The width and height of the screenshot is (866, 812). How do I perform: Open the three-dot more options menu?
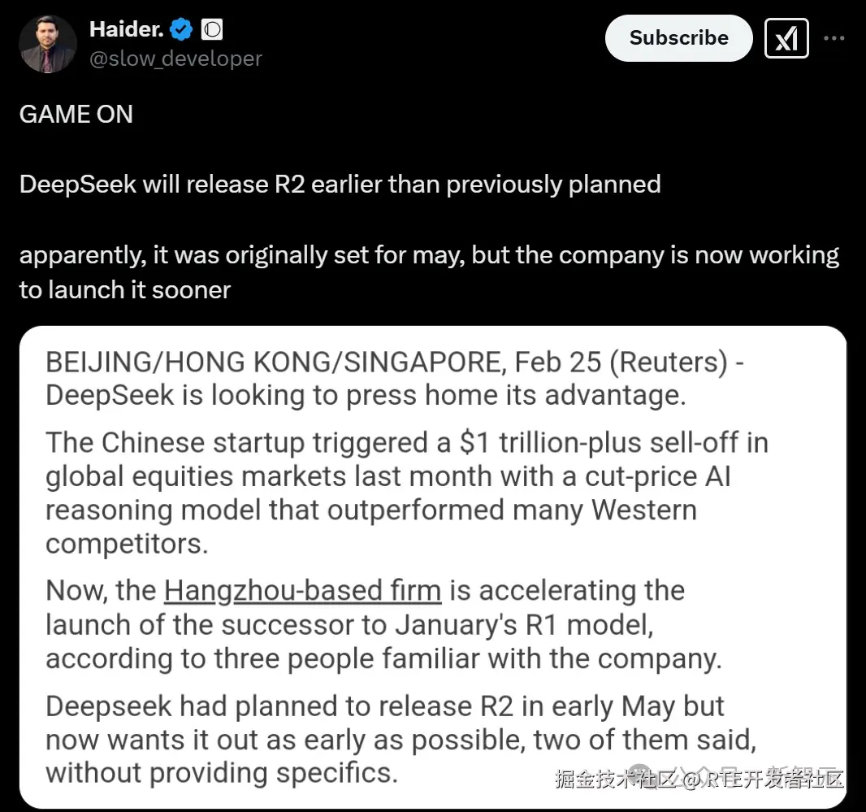click(x=834, y=38)
